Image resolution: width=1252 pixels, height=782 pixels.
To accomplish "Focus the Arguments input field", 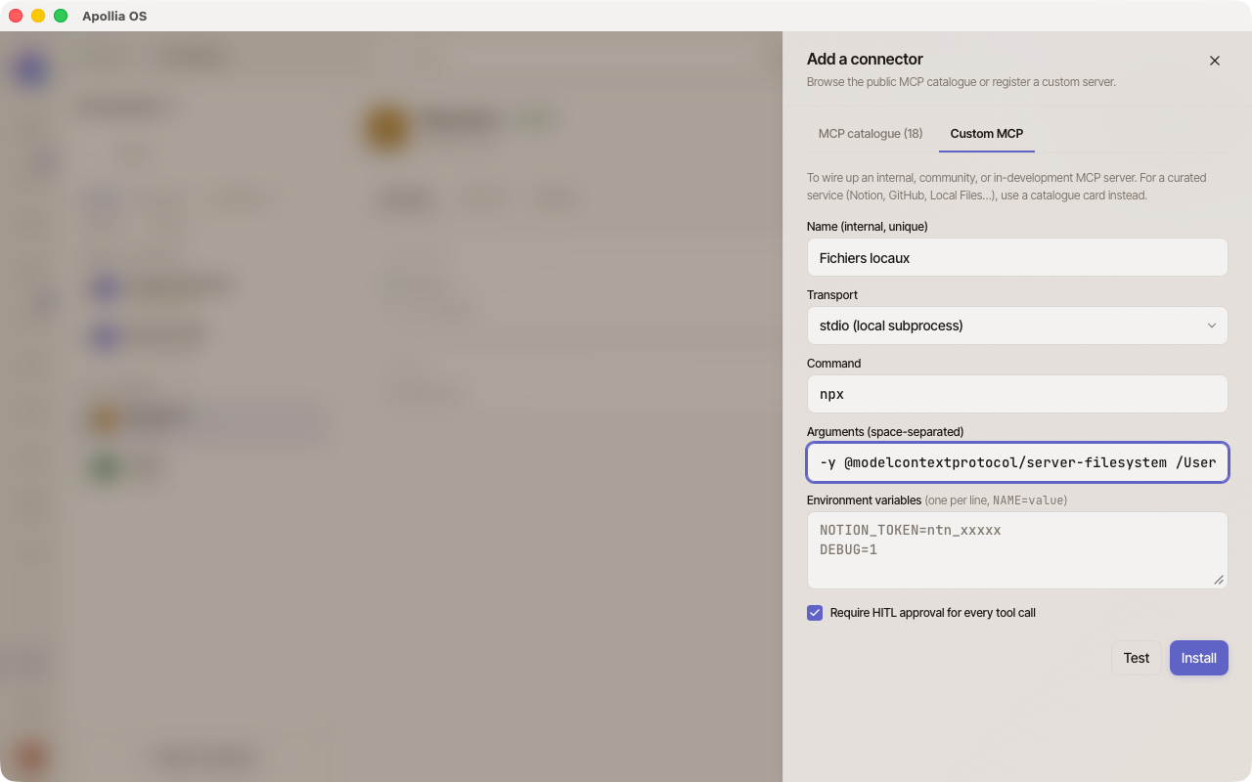I will [1017, 462].
